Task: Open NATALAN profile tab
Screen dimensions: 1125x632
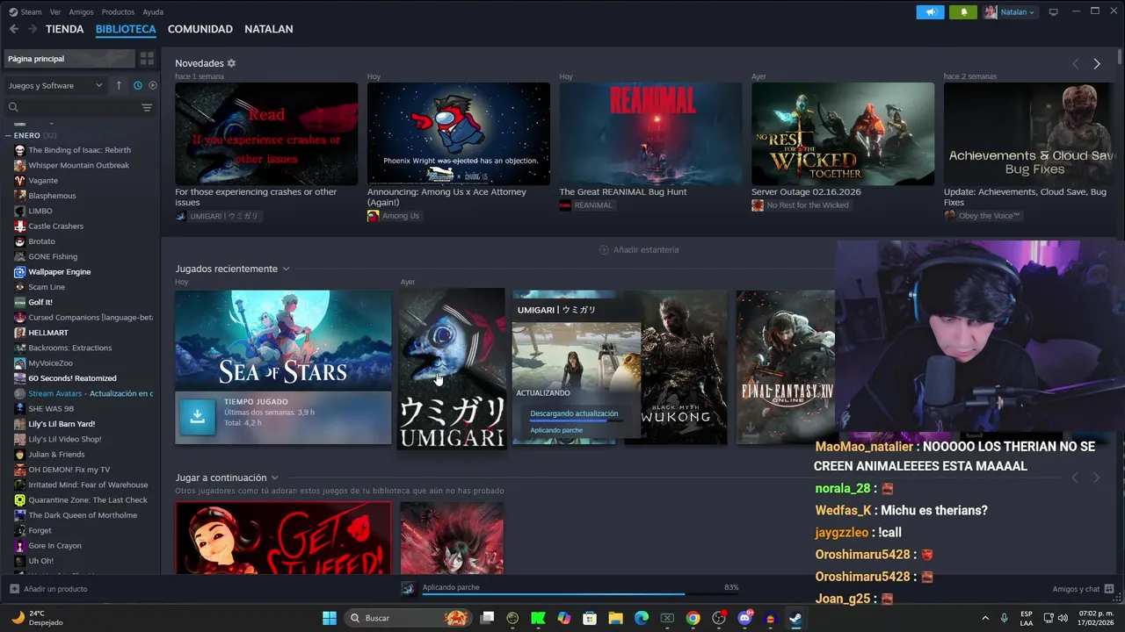Action: pyautogui.click(x=269, y=29)
